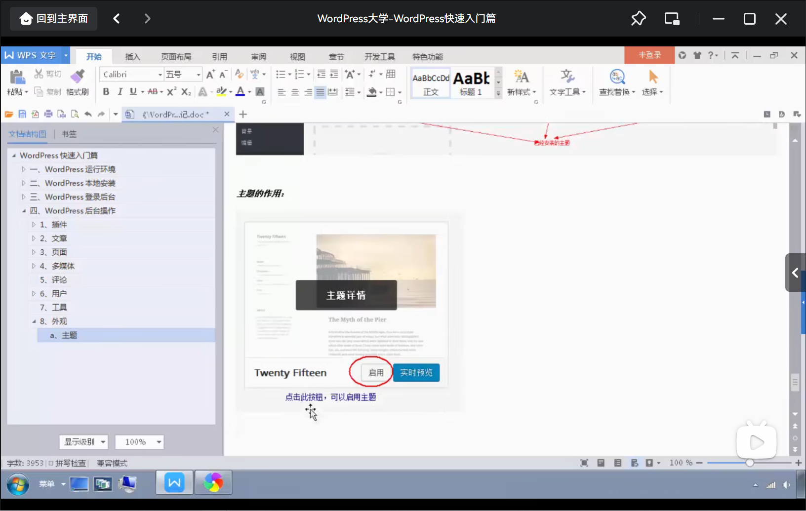The image size is (806, 511).
Task: Click the bullet list icon
Action: pos(281,75)
